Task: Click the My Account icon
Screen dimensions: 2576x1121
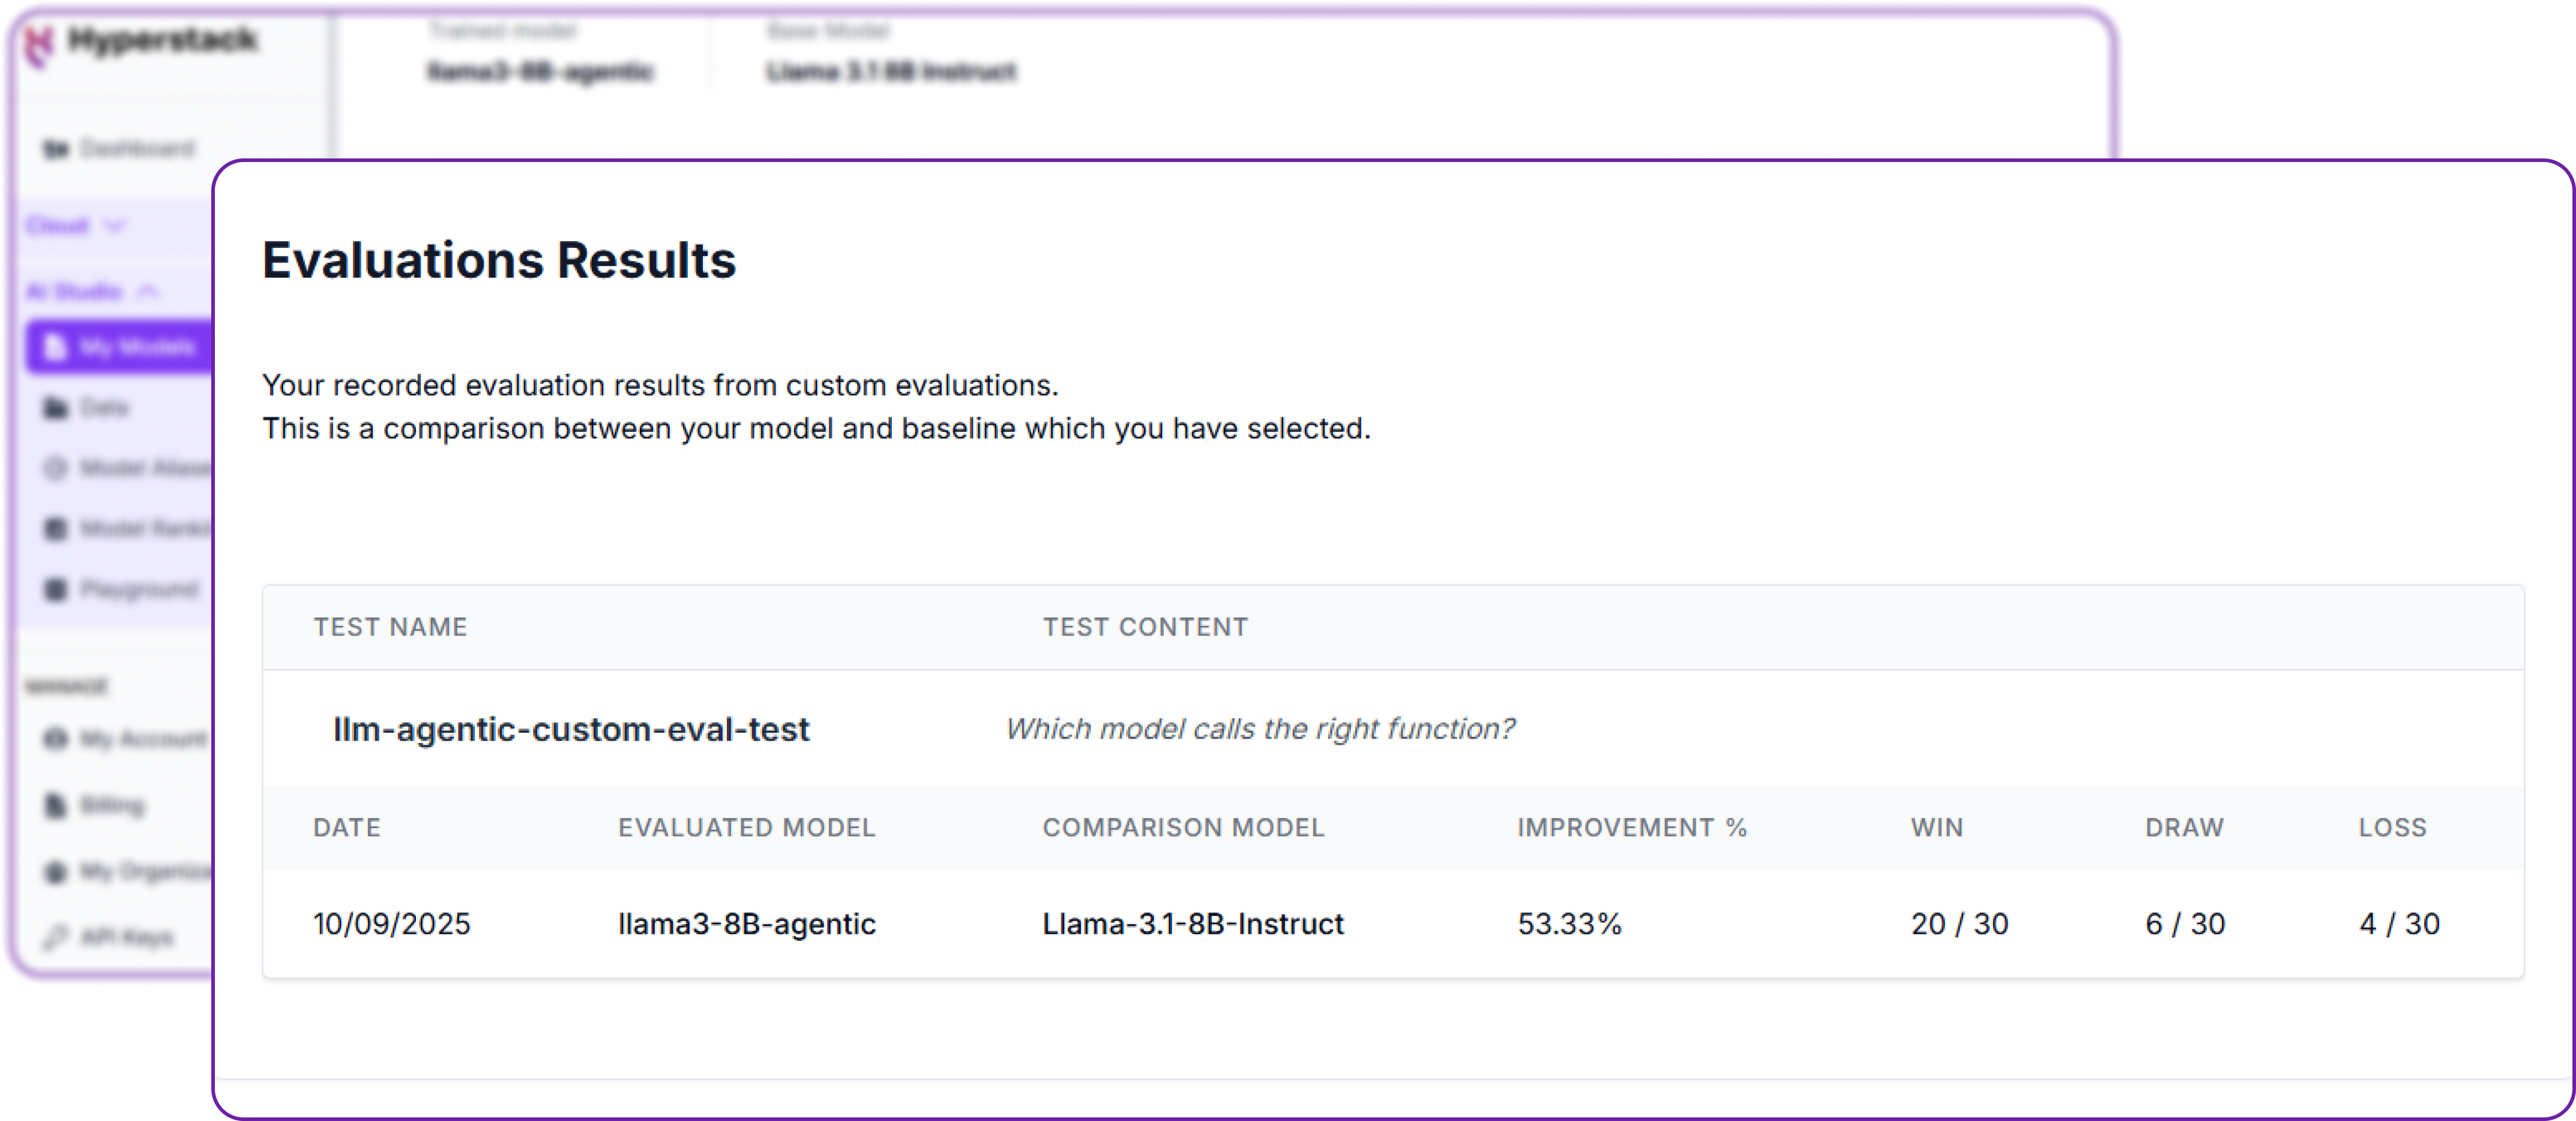Action: click(56, 739)
